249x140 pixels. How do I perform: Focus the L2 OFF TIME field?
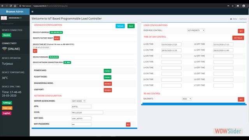[x=223, y=56]
